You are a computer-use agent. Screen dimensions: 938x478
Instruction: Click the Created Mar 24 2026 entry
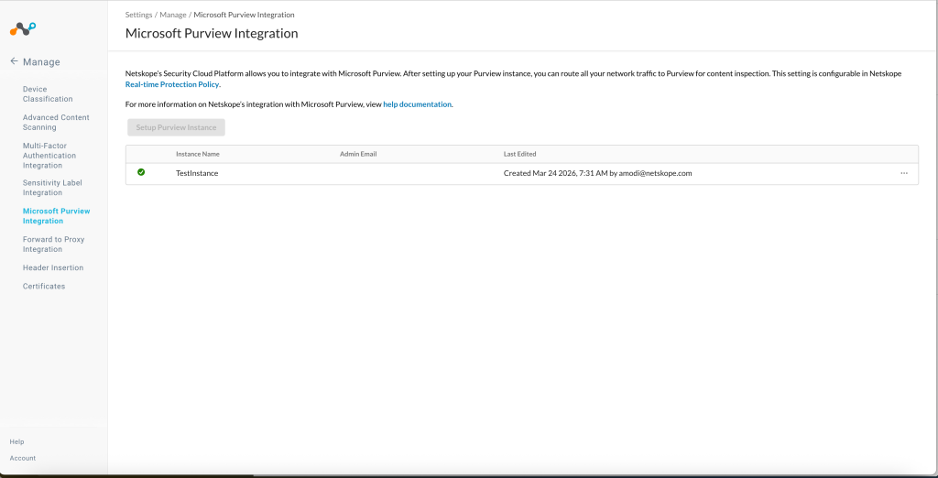[x=597, y=173]
